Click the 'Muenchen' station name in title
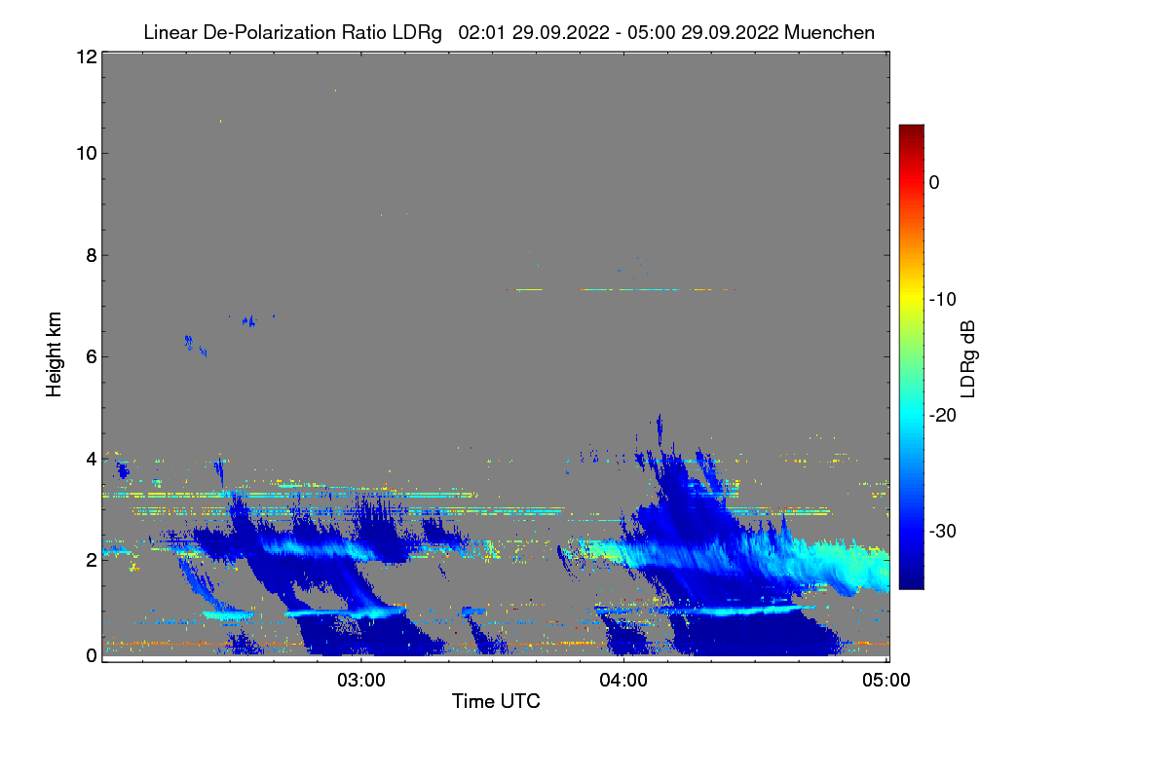Image resolution: width=1169 pixels, height=779 pixels. tap(829, 32)
